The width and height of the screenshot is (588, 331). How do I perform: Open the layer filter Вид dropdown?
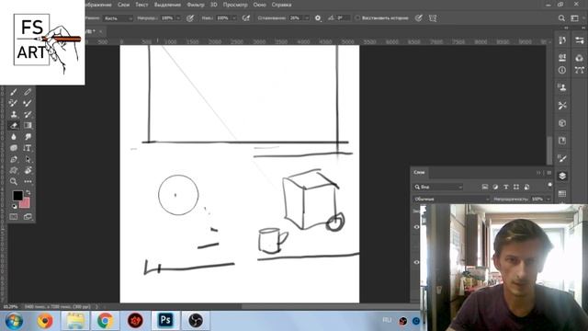click(438, 187)
